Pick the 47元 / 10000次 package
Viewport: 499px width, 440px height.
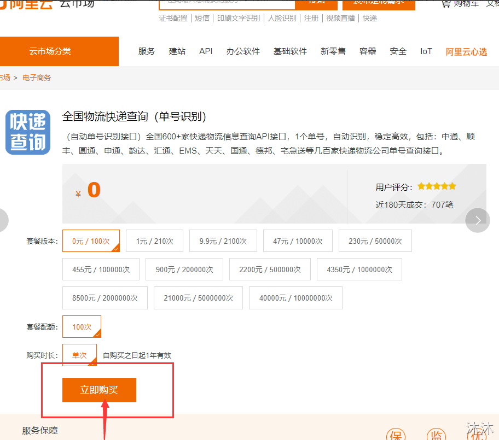click(x=298, y=241)
